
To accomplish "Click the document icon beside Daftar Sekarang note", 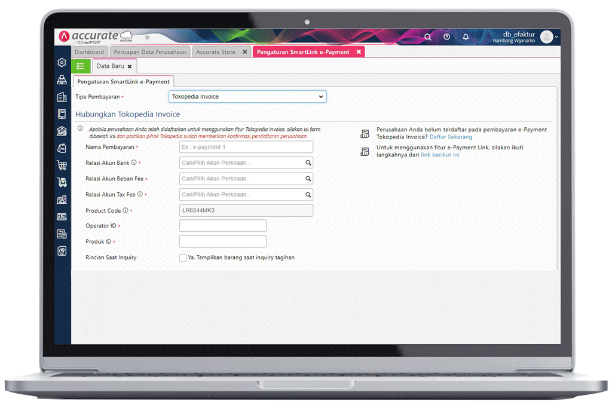I will 365,134.
